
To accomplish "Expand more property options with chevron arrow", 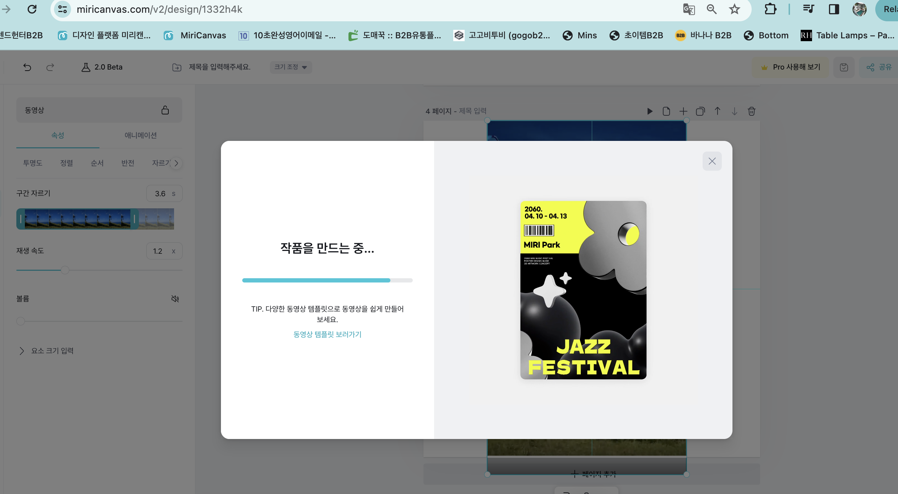I will coord(176,163).
